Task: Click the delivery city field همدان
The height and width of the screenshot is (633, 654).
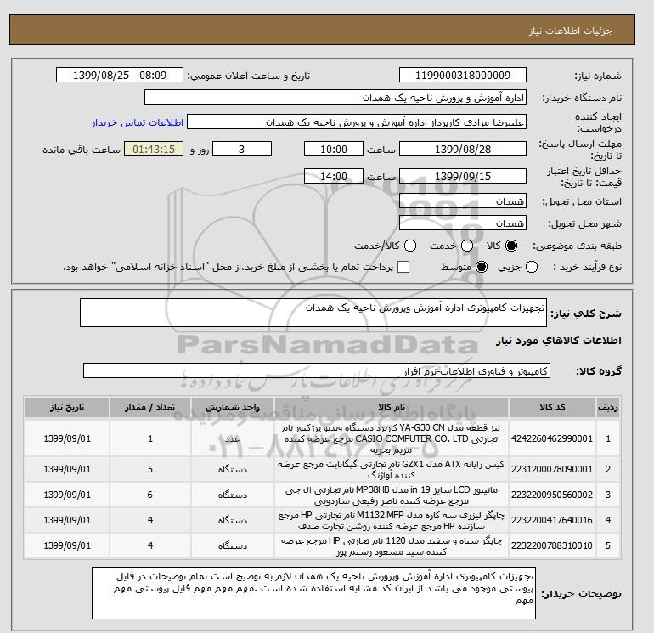Action: coord(463,223)
